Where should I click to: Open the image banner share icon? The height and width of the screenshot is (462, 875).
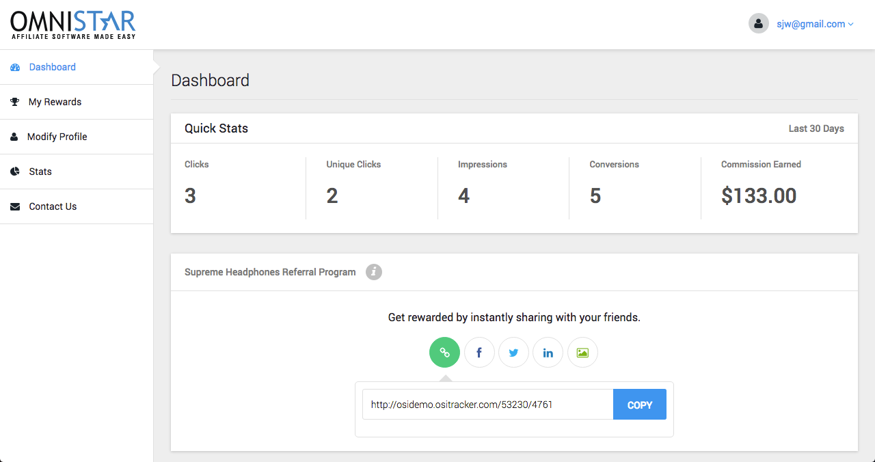(582, 353)
